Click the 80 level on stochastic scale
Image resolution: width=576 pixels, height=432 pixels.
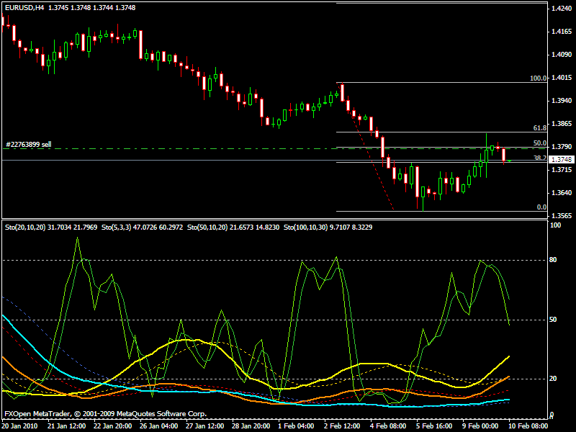pos(554,260)
